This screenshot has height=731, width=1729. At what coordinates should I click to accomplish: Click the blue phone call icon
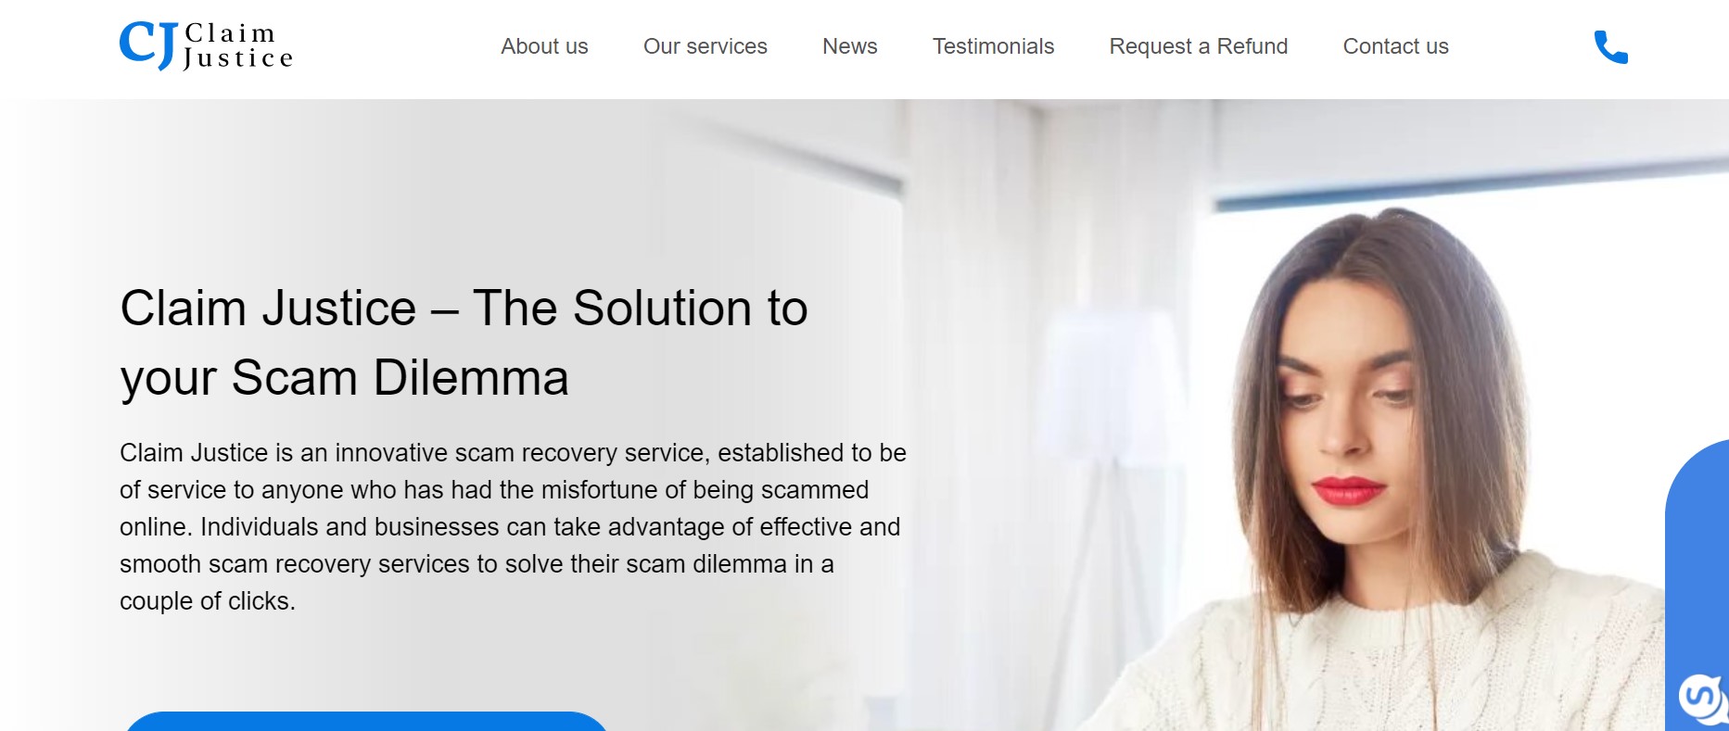[x=1610, y=47]
